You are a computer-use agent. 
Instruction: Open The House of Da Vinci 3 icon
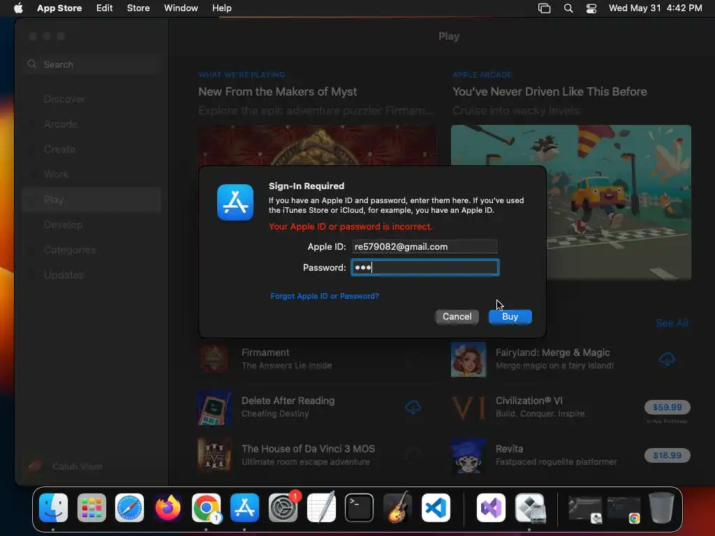pyautogui.click(x=214, y=455)
